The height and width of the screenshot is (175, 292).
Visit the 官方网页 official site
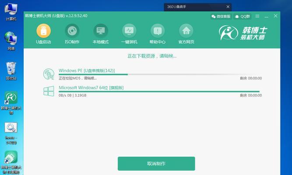pyautogui.click(x=186, y=34)
